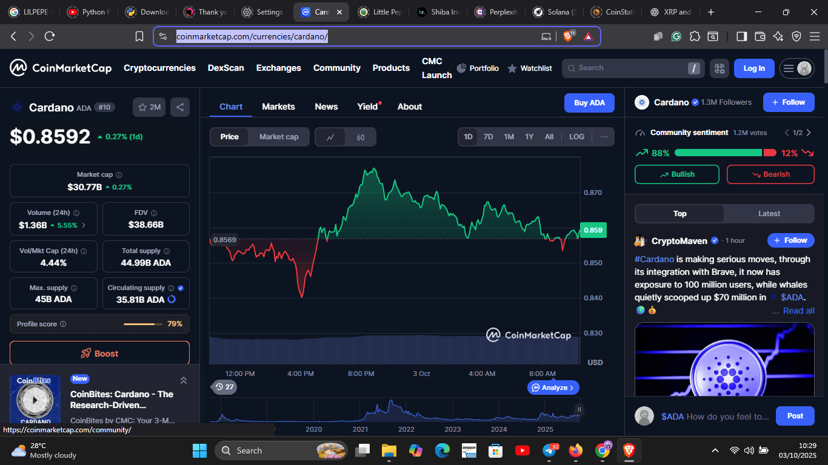Switch to candlestick chart view icon
Screen dimensions: 828x465
pyautogui.click(x=361, y=137)
